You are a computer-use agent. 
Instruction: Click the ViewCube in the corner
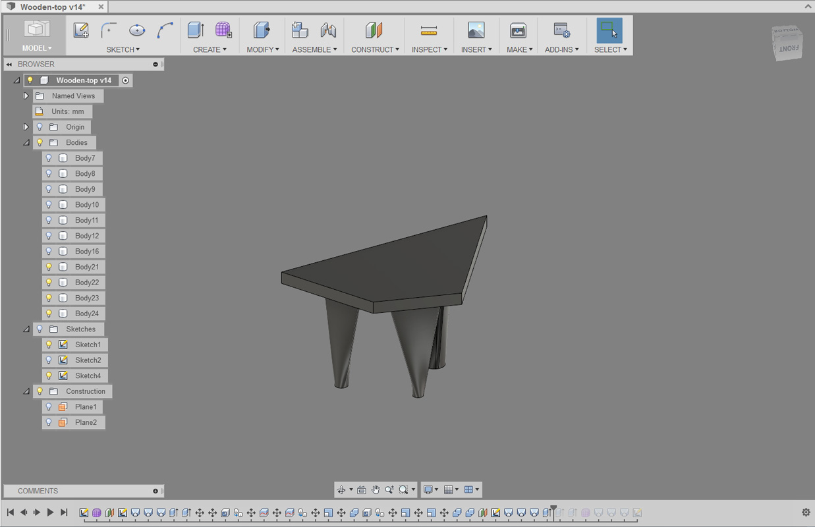(787, 42)
